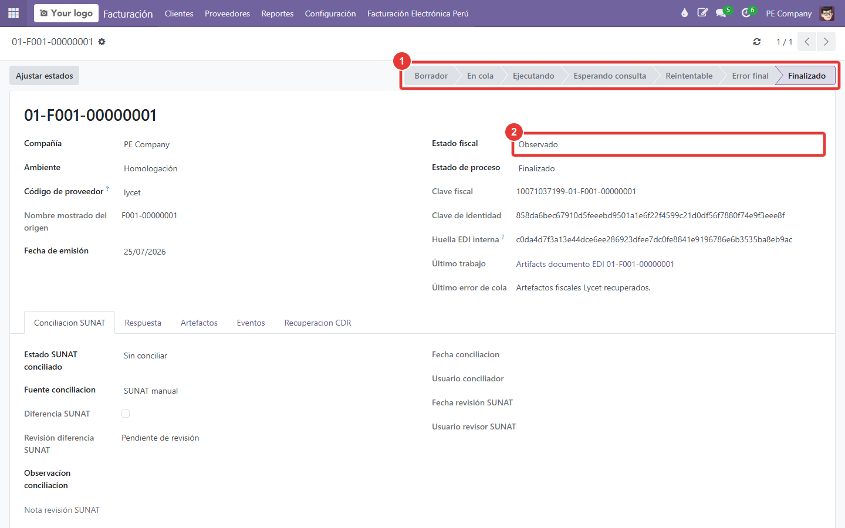Click the edit pencil icon in navbar

click(x=702, y=13)
